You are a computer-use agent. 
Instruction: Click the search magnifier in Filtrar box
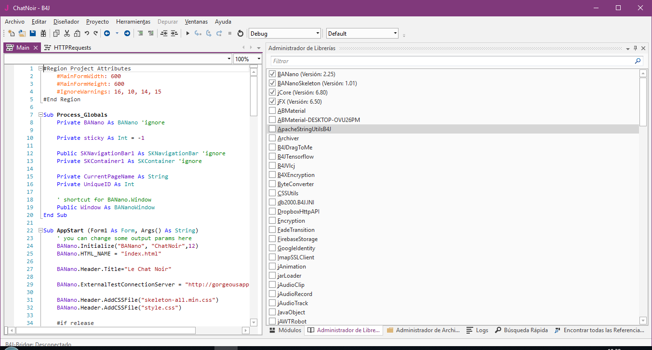pos(638,61)
